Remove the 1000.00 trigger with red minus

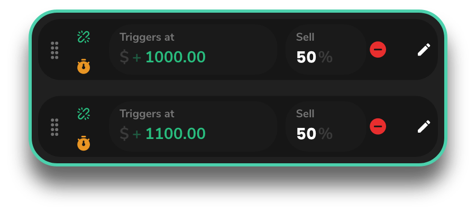click(x=378, y=50)
